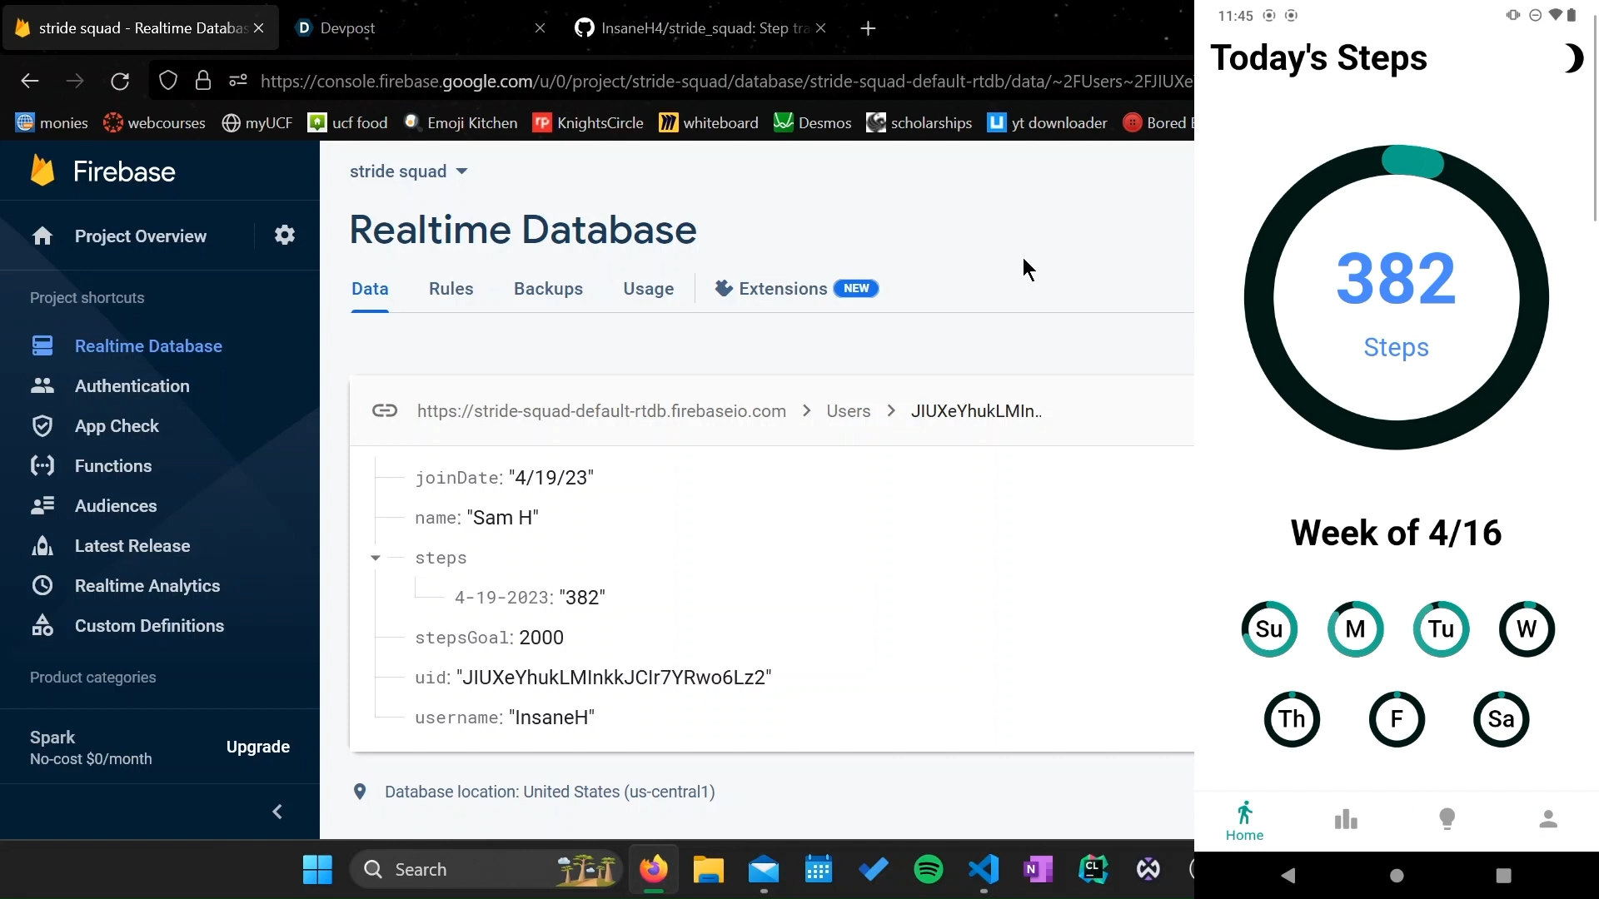Open the stats bar chart tab in app
Screen dimensions: 1599x899
pyautogui.click(x=1346, y=820)
